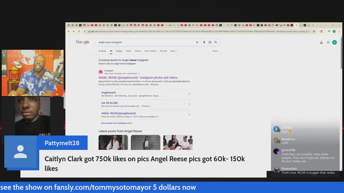Viewport: 344px width, 193px height.
Task: Click the page vertical scrollbar
Action: pos(342,54)
